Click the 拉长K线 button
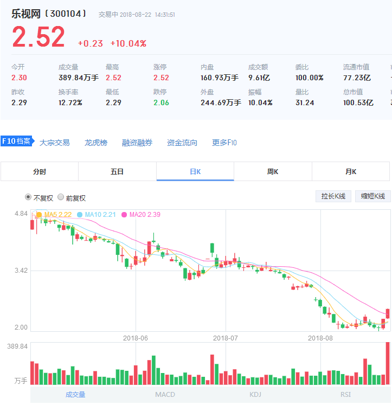The width and height of the screenshot is (392, 405). 333,196
